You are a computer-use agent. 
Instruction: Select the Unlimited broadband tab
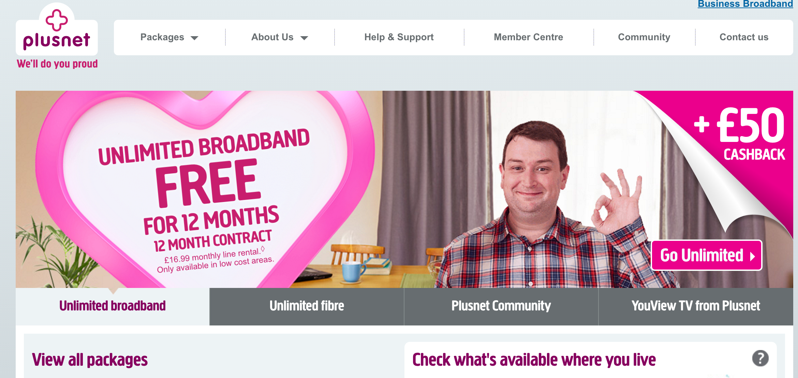113,306
